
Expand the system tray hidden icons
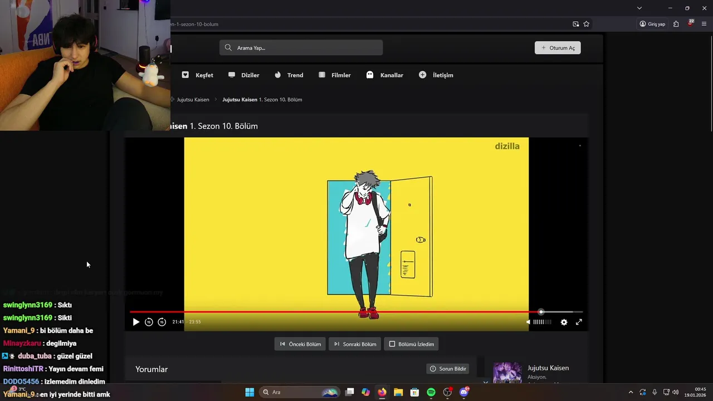[x=631, y=392]
